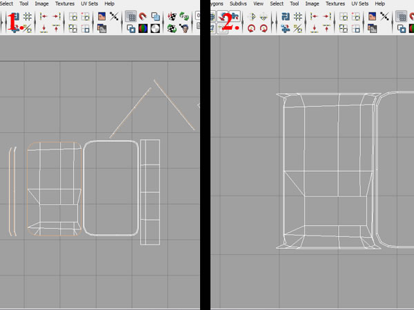414x310 pixels.
Task: Align UVs to minimum V, right editor
Action: (x=314, y=28)
